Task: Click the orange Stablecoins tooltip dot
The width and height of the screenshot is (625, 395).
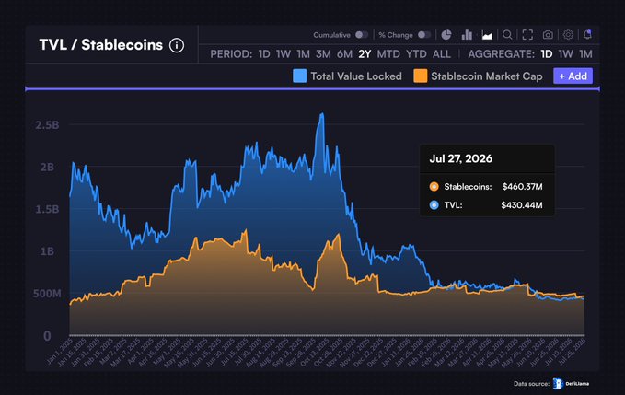Action: (x=434, y=187)
